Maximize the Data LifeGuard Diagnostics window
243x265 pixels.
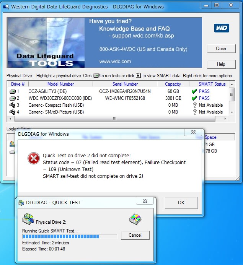(x=217, y=5)
